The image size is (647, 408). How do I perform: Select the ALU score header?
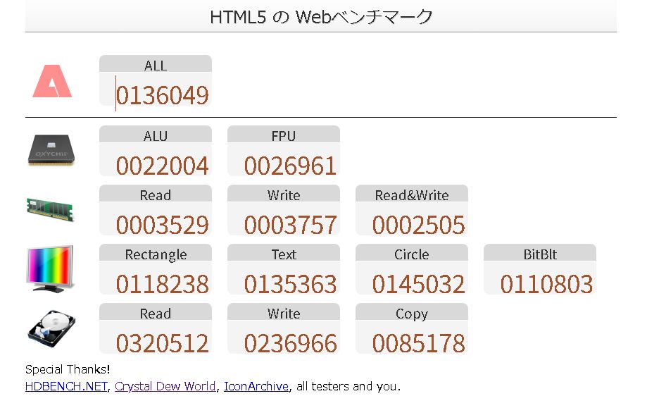[x=156, y=136]
